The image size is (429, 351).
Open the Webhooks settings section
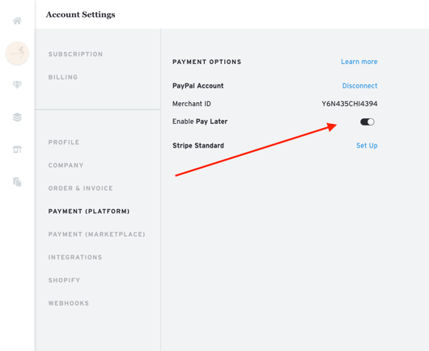(x=69, y=304)
